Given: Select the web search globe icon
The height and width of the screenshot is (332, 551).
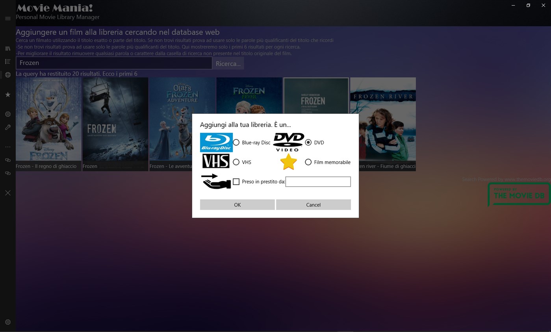Looking at the screenshot, I should pos(7,75).
